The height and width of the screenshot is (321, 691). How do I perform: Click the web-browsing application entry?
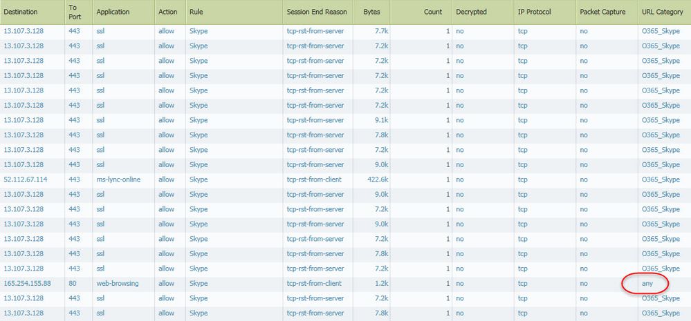[x=119, y=283]
